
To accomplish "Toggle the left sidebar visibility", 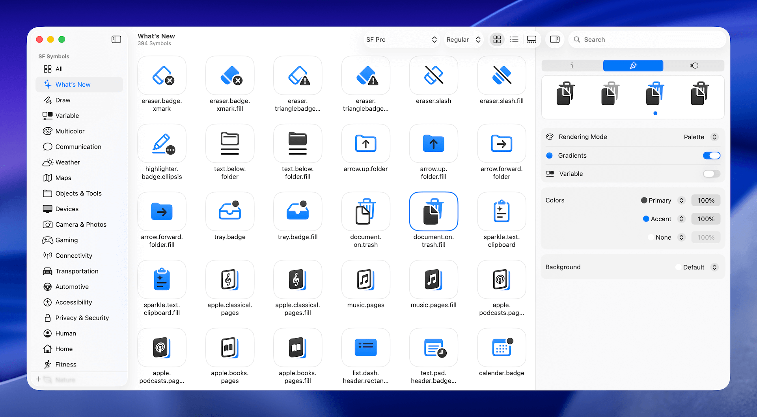I will coord(116,39).
